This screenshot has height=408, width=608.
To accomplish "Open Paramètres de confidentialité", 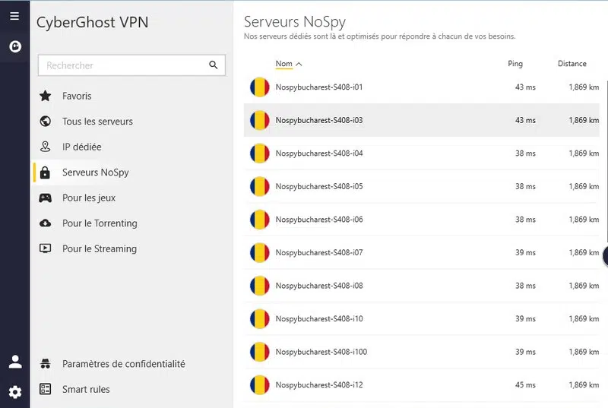I will pos(123,365).
